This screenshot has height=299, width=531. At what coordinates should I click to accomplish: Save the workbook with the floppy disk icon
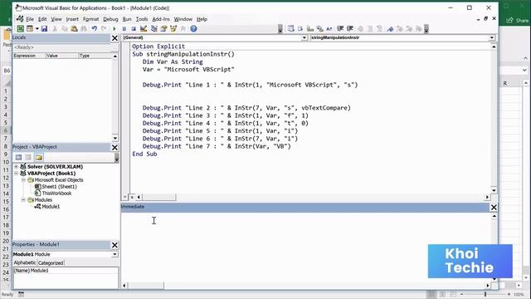click(44, 29)
